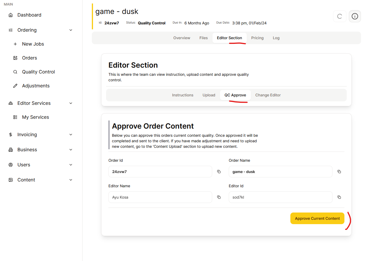Open Quality Control in the sidebar
Screen dimensions: 370x261
pos(38,72)
